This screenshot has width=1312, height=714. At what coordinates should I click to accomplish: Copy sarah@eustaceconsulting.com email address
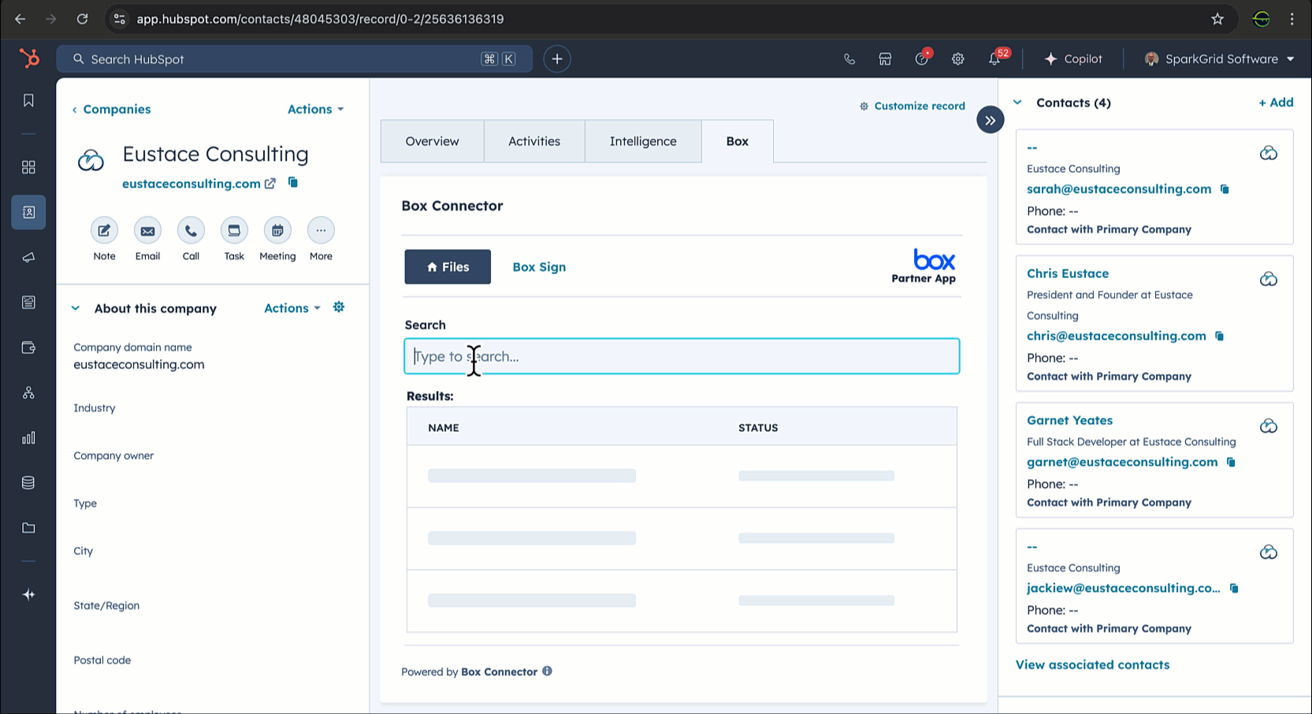(1225, 189)
